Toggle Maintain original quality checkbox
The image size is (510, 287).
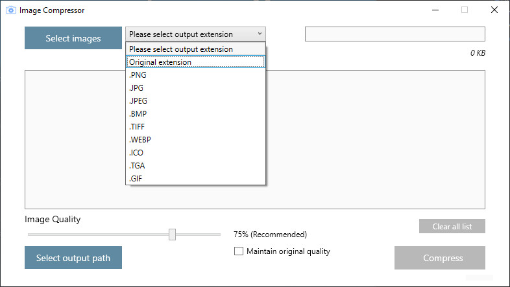pos(239,251)
